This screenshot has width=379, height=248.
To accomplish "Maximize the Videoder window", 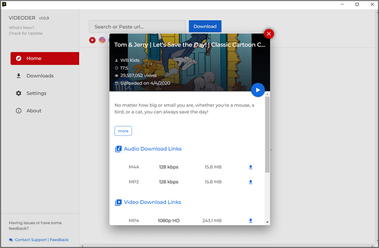I will coord(357,4).
